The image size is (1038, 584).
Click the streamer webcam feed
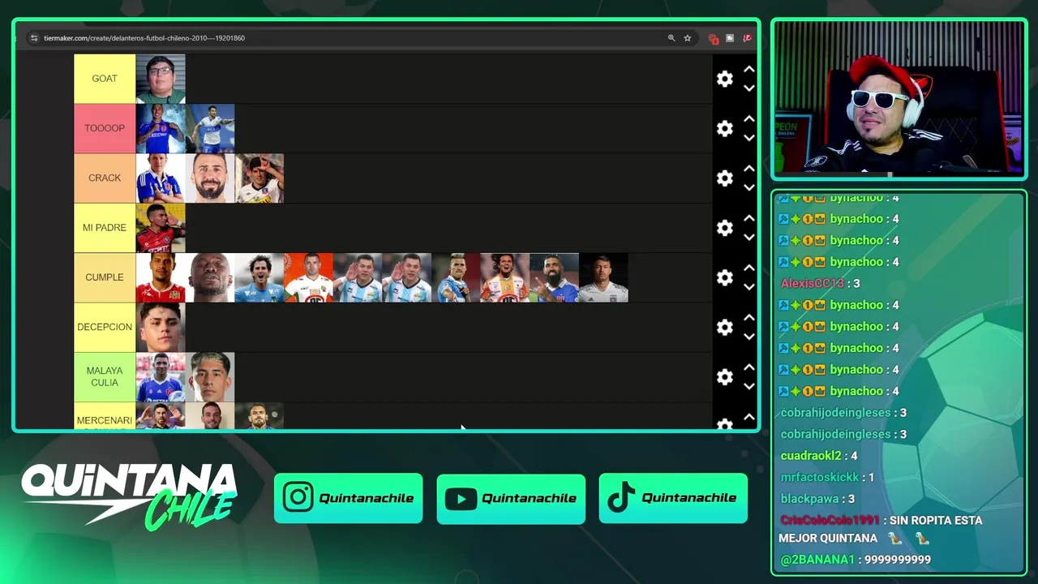click(x=899, y=97)
